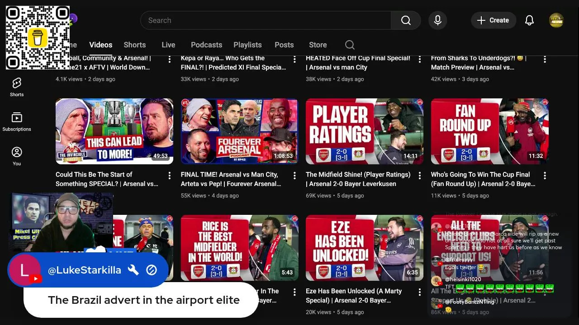Screen dimensions: 579x325
Task: Click the webcam streamer overlay
Action: point(62,223)
